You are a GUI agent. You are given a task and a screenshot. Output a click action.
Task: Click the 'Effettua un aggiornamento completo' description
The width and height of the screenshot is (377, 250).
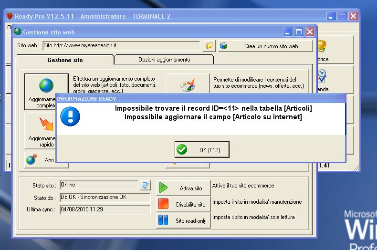(x=115, y=84)
